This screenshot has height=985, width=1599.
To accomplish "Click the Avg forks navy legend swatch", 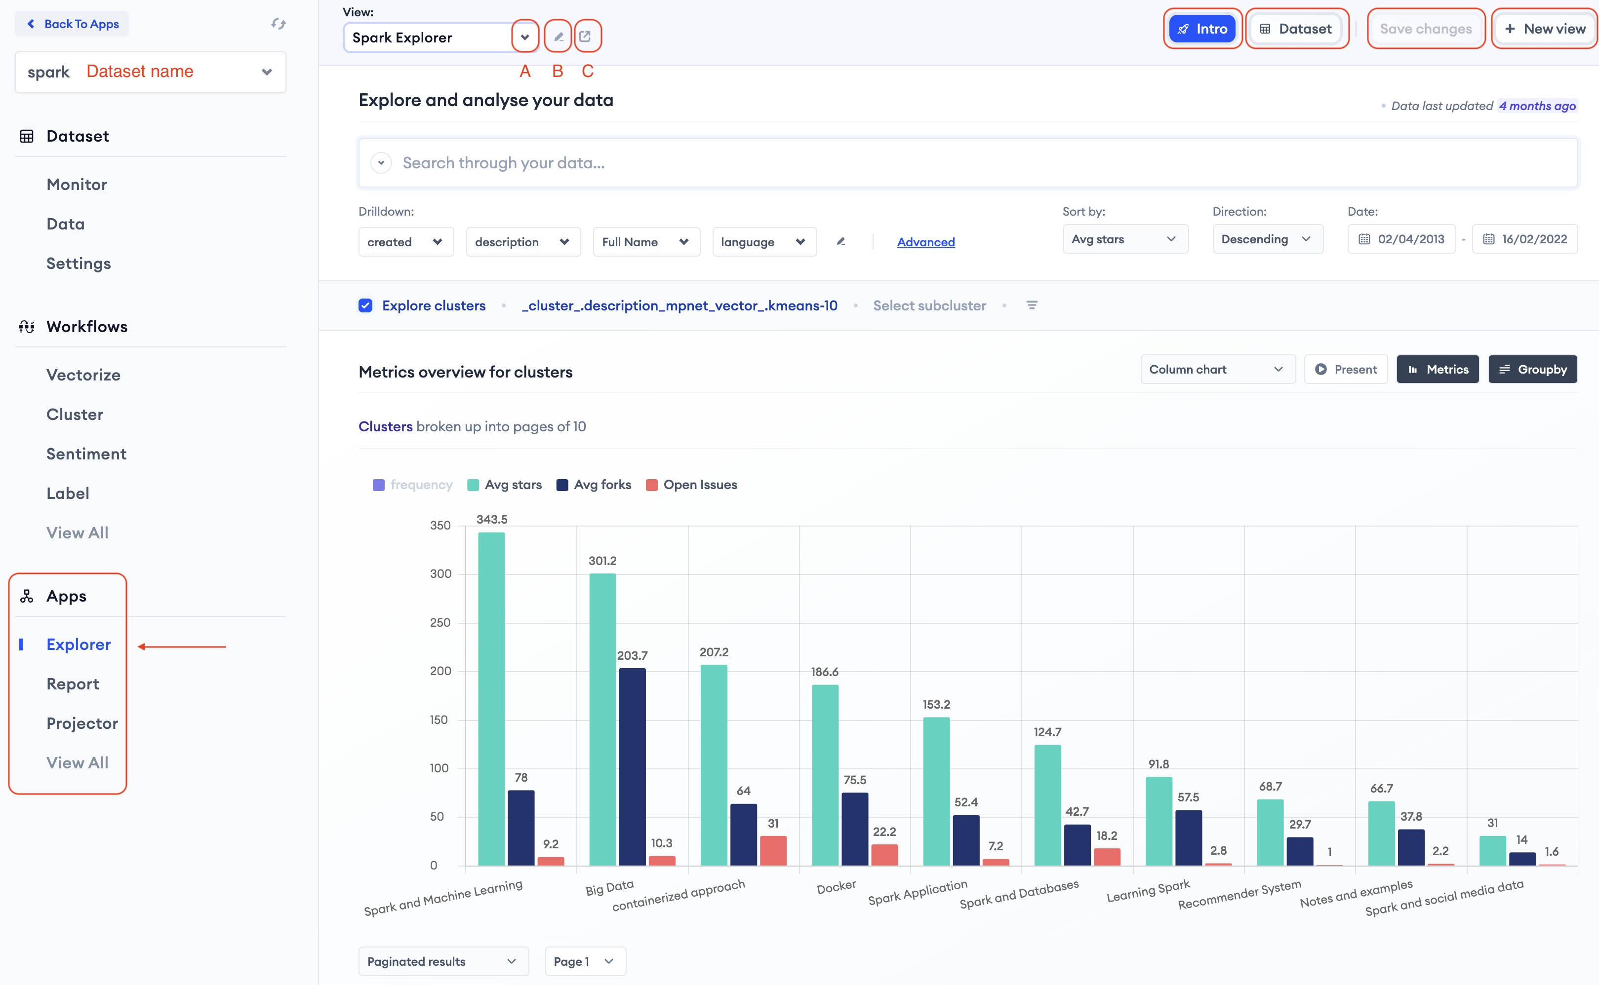I will point(562,485).
